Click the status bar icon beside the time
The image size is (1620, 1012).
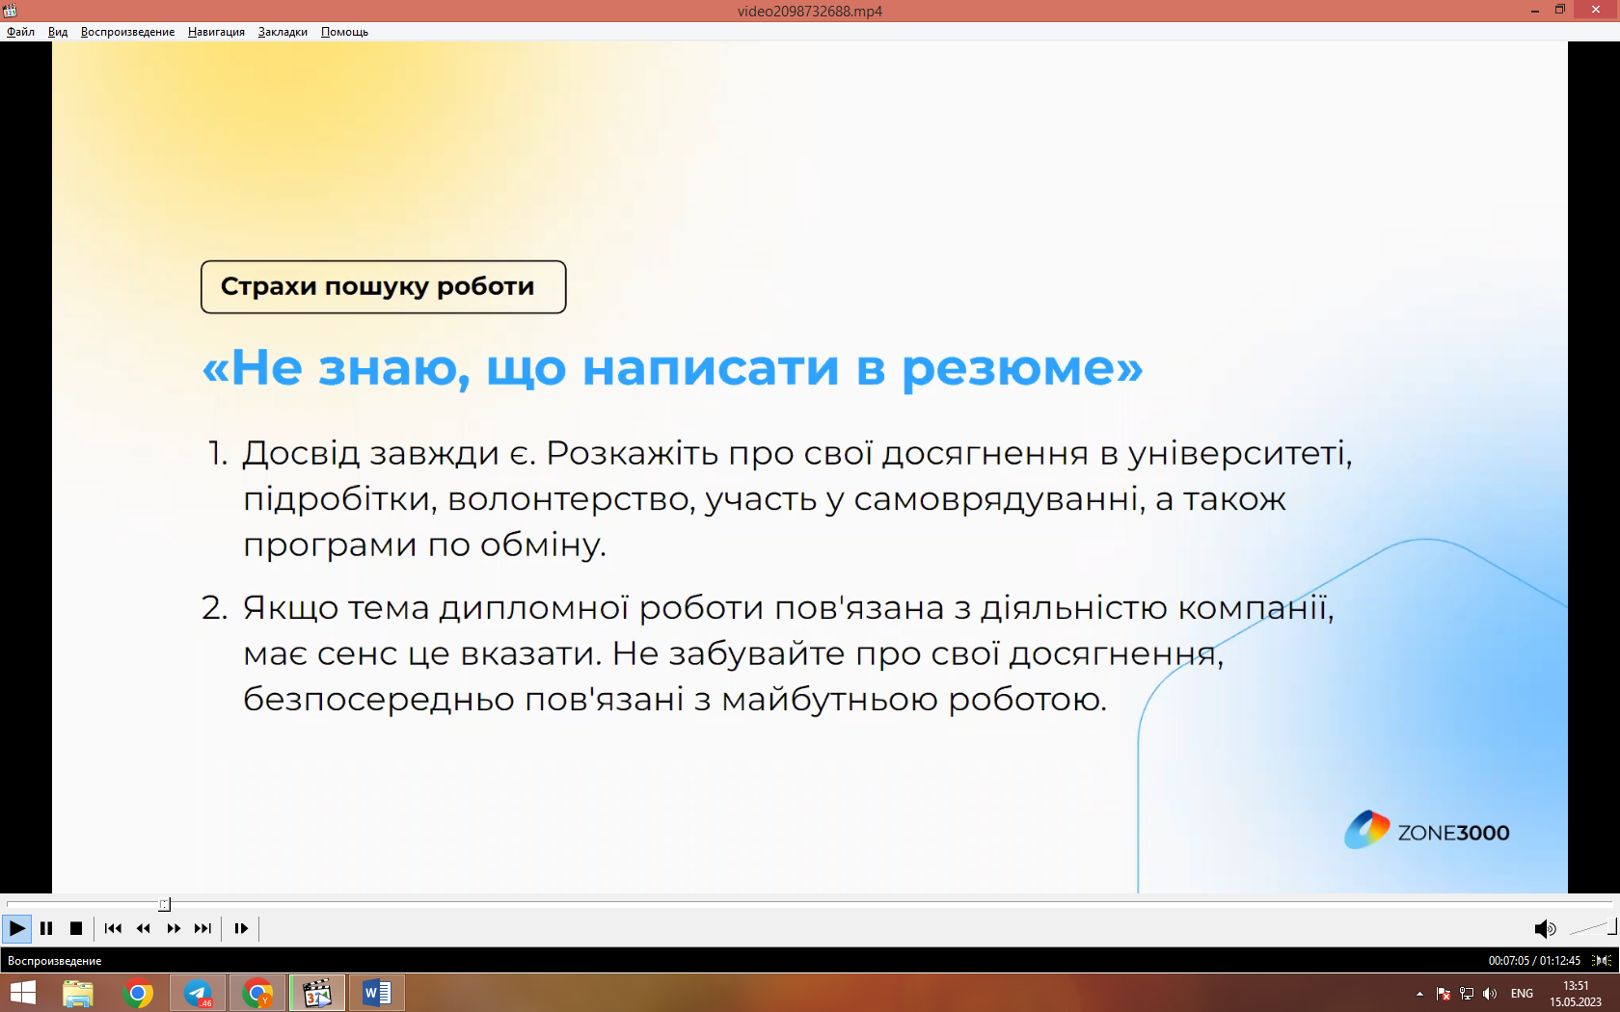[1602, 961]
